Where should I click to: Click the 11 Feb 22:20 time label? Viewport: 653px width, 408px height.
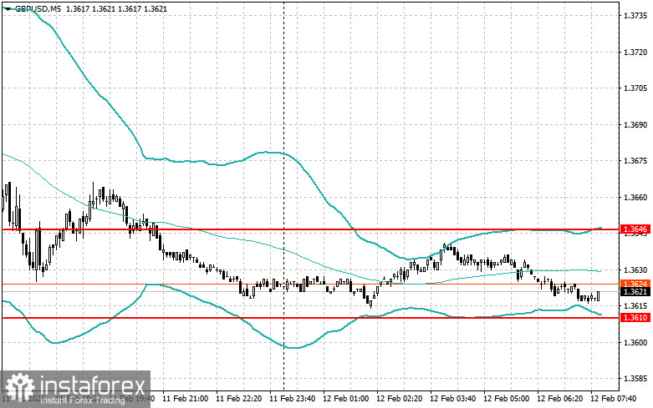(x=238, y=399)
